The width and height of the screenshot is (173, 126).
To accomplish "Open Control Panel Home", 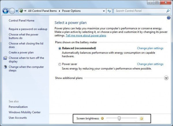I will (x=22, y=20).
